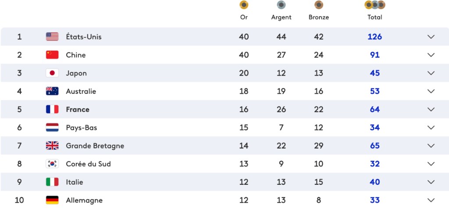Open the Allemagne row dropdown chevron
Screen dimensions: 449x208
pos(431,200)
